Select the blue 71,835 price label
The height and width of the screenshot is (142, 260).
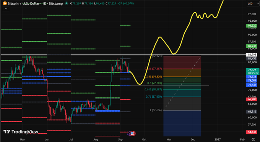click(252, 85)
